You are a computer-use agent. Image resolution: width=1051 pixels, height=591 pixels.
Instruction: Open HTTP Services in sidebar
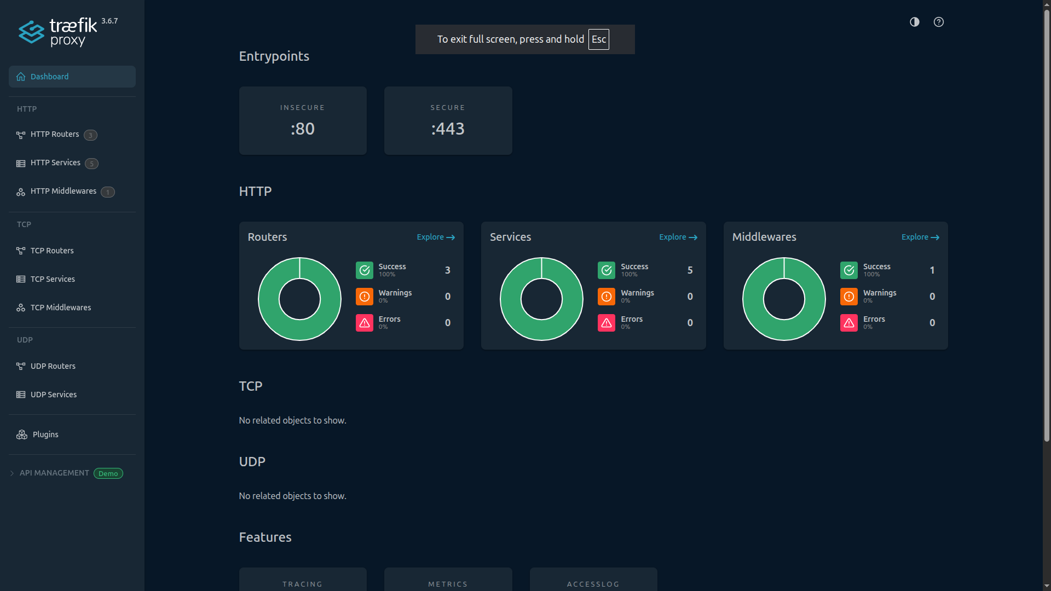point(55,163)
